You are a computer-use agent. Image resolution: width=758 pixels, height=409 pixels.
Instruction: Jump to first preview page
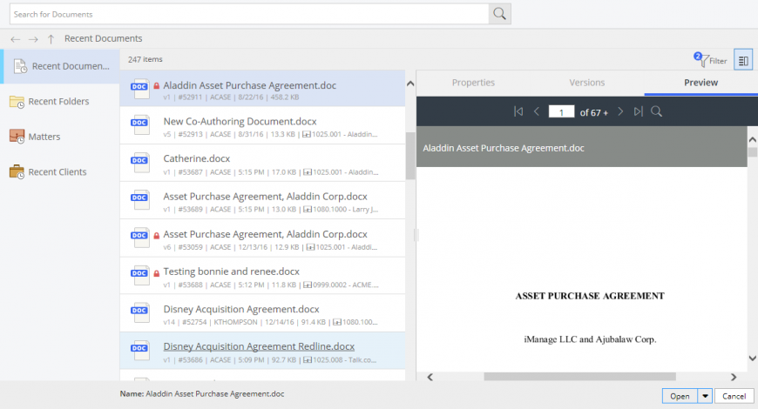click(518, 111)
